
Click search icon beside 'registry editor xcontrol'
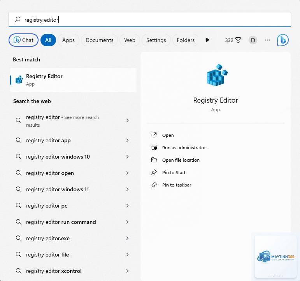coord(19,271)
